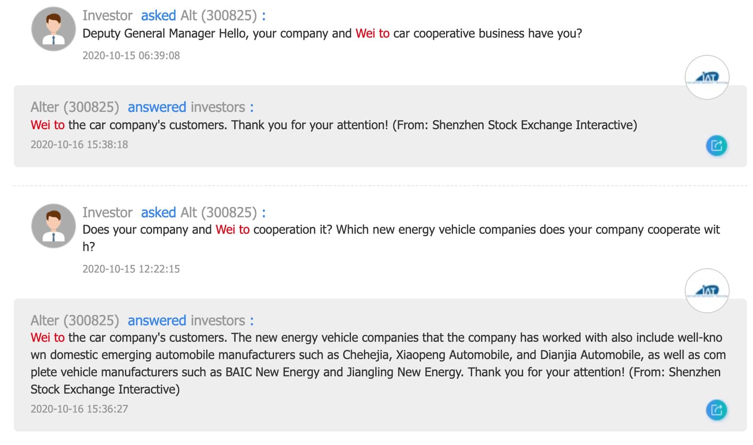The image size is (753, 445).
Task: Click the IAT company logo above the second answer
Action: click(708, 290)
